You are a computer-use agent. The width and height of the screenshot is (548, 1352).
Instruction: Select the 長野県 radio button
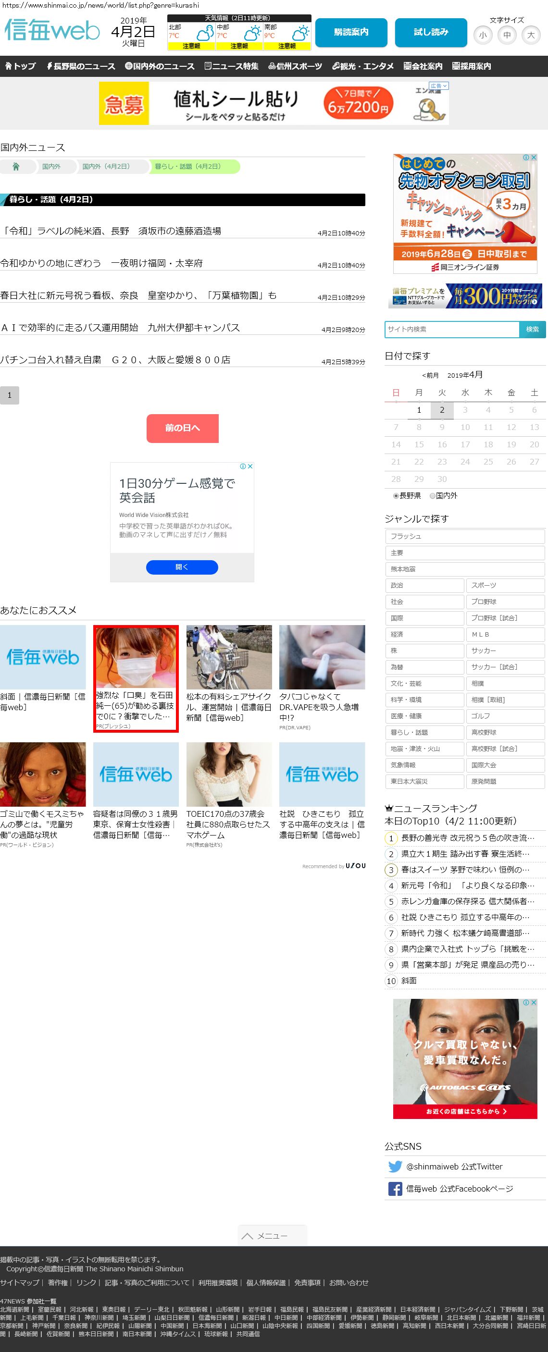click(396, 495)
